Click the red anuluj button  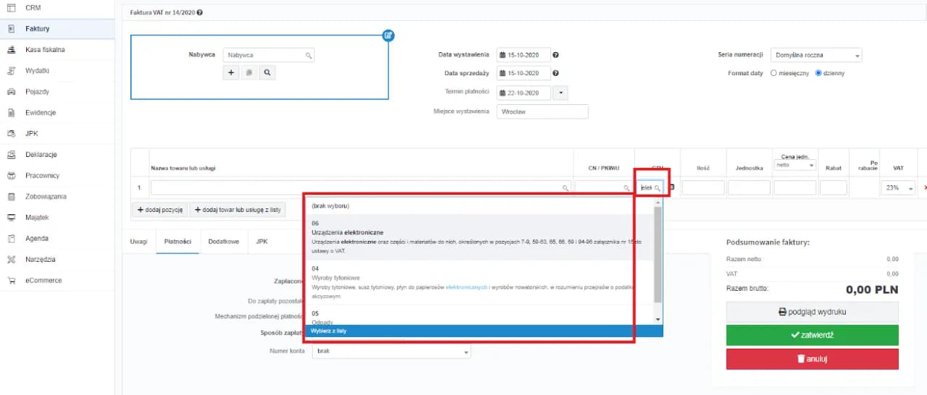[x=812, y=359]
